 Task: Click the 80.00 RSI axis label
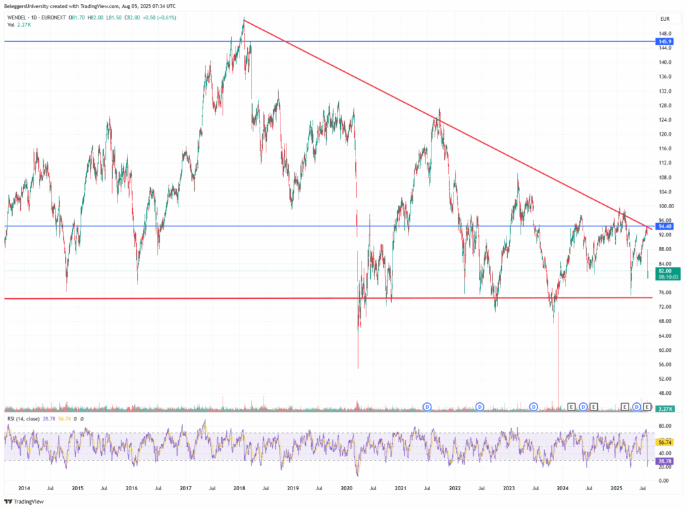(x=665, y=426)
